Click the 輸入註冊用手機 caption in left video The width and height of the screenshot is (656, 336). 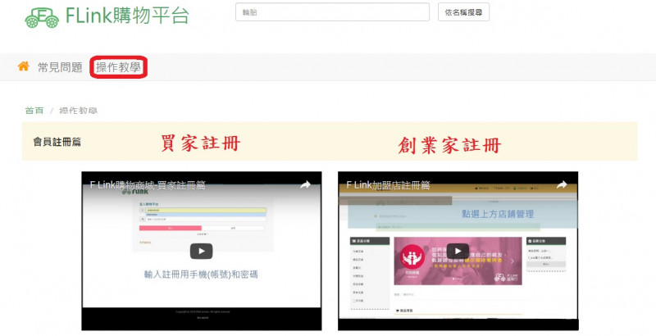(201, 275)
